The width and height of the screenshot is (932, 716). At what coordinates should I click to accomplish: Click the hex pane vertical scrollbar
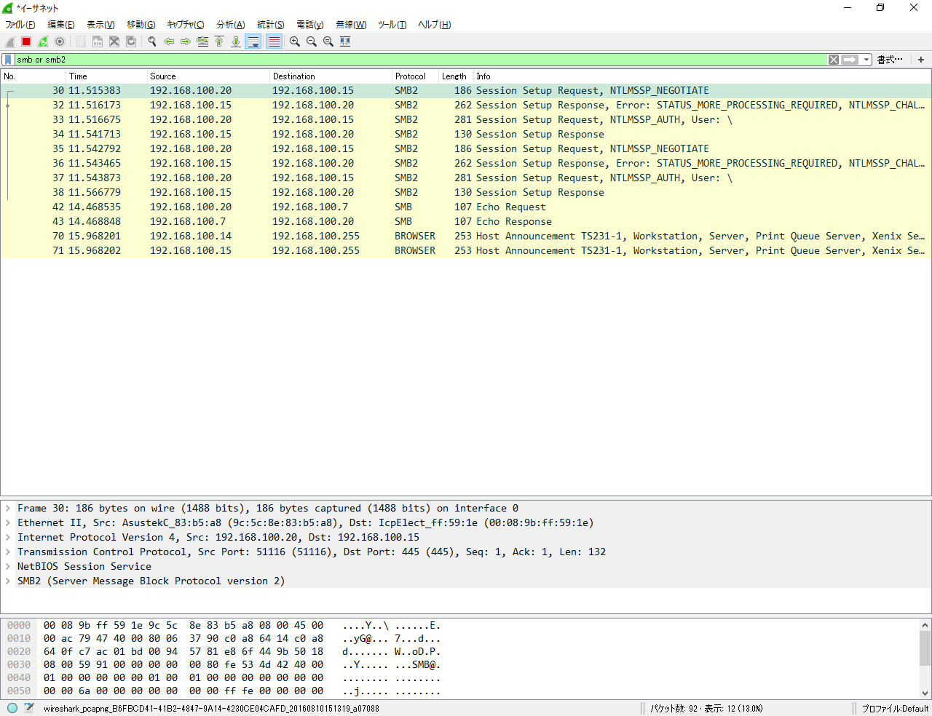(x=925, y=659)
